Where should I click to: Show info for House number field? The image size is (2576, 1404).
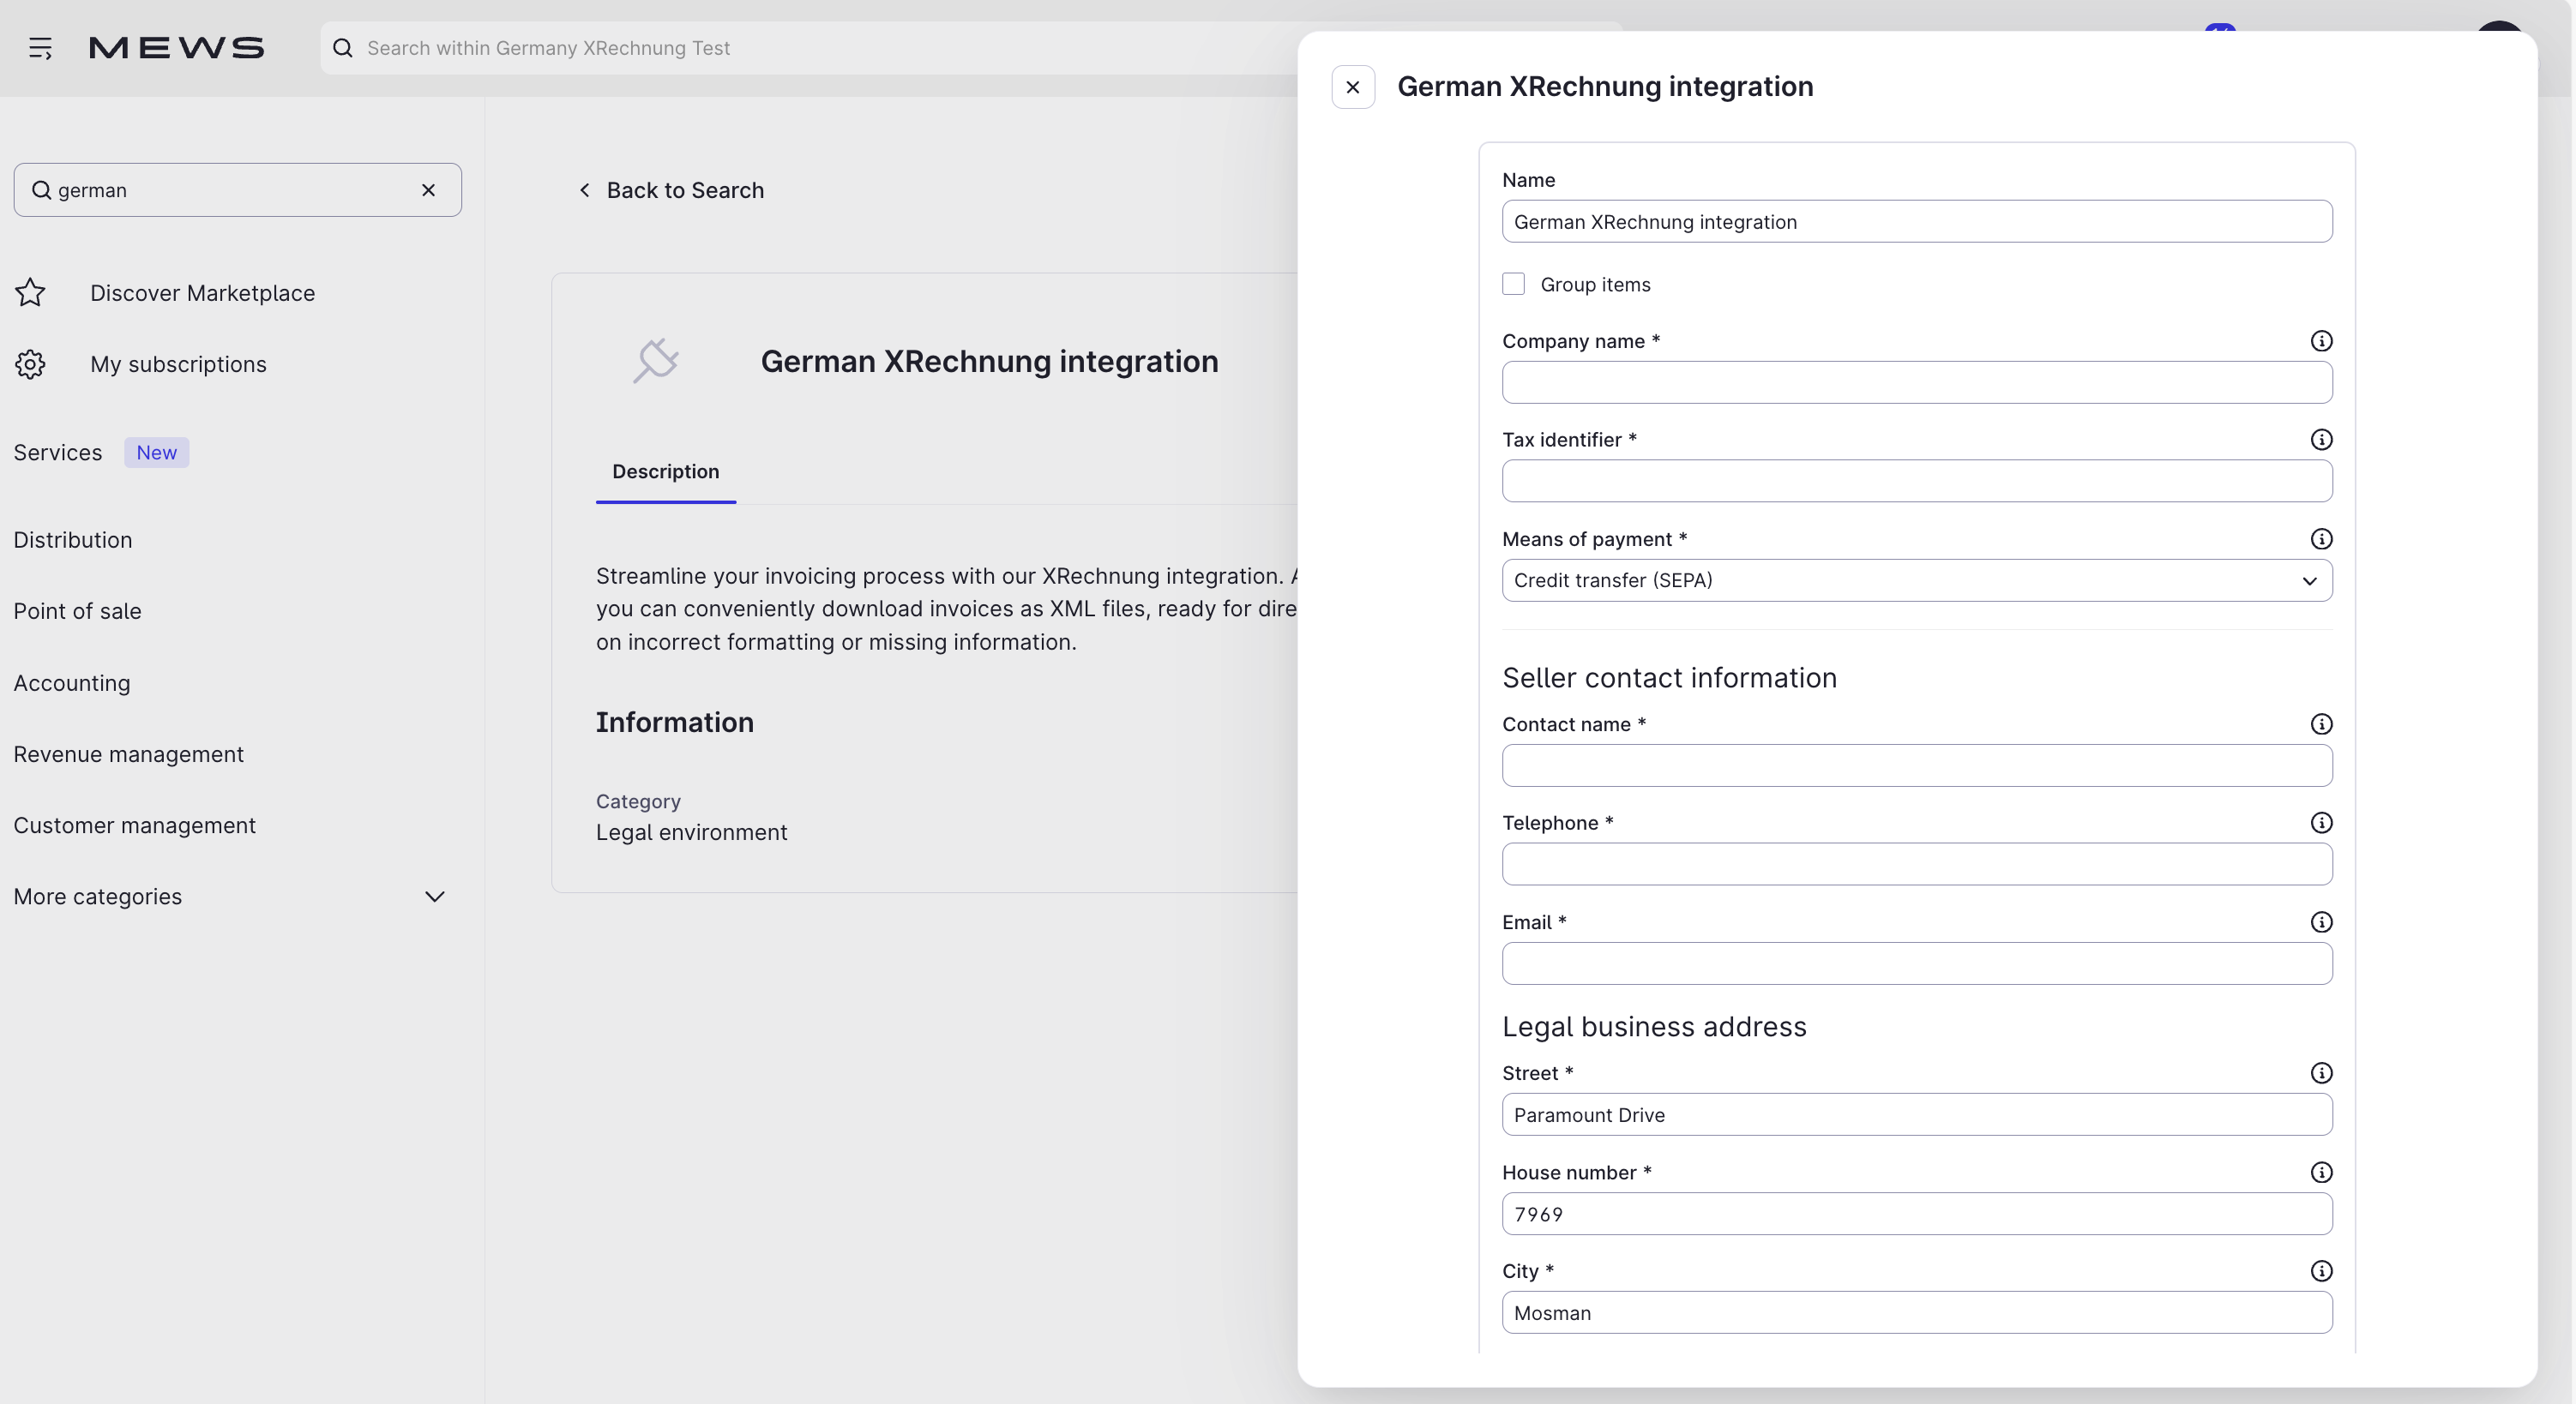pos(2321,1173)
